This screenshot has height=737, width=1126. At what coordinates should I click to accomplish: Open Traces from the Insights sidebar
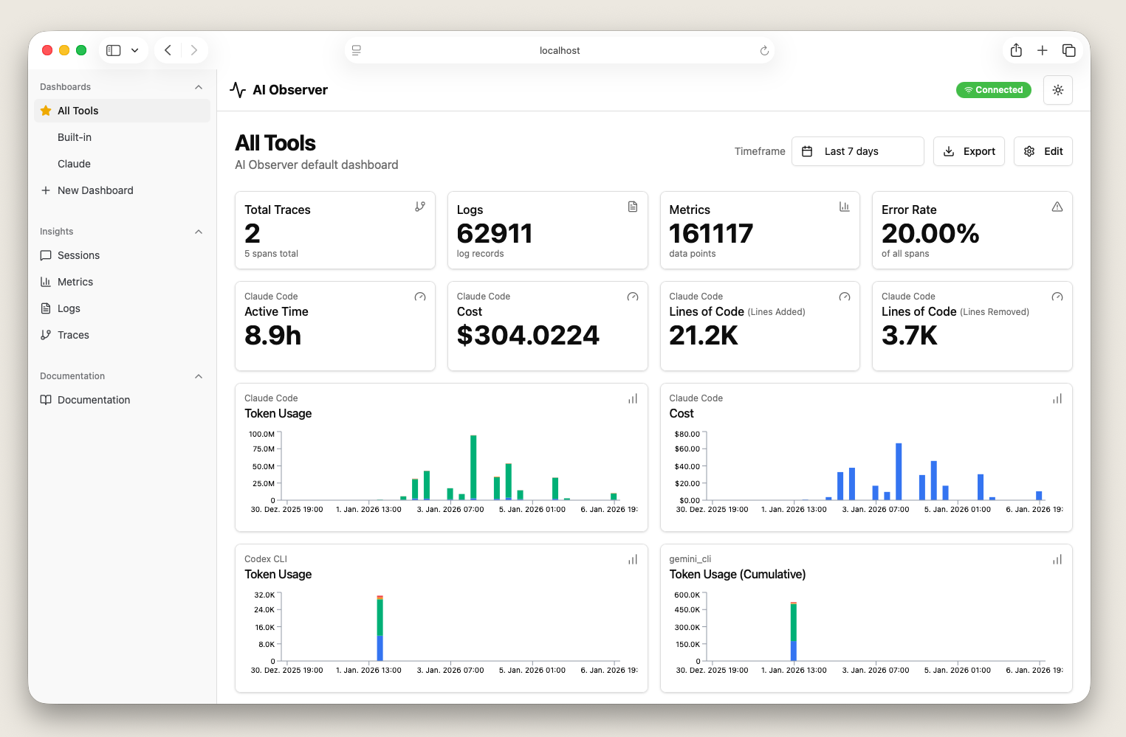[x=73, y=334]
